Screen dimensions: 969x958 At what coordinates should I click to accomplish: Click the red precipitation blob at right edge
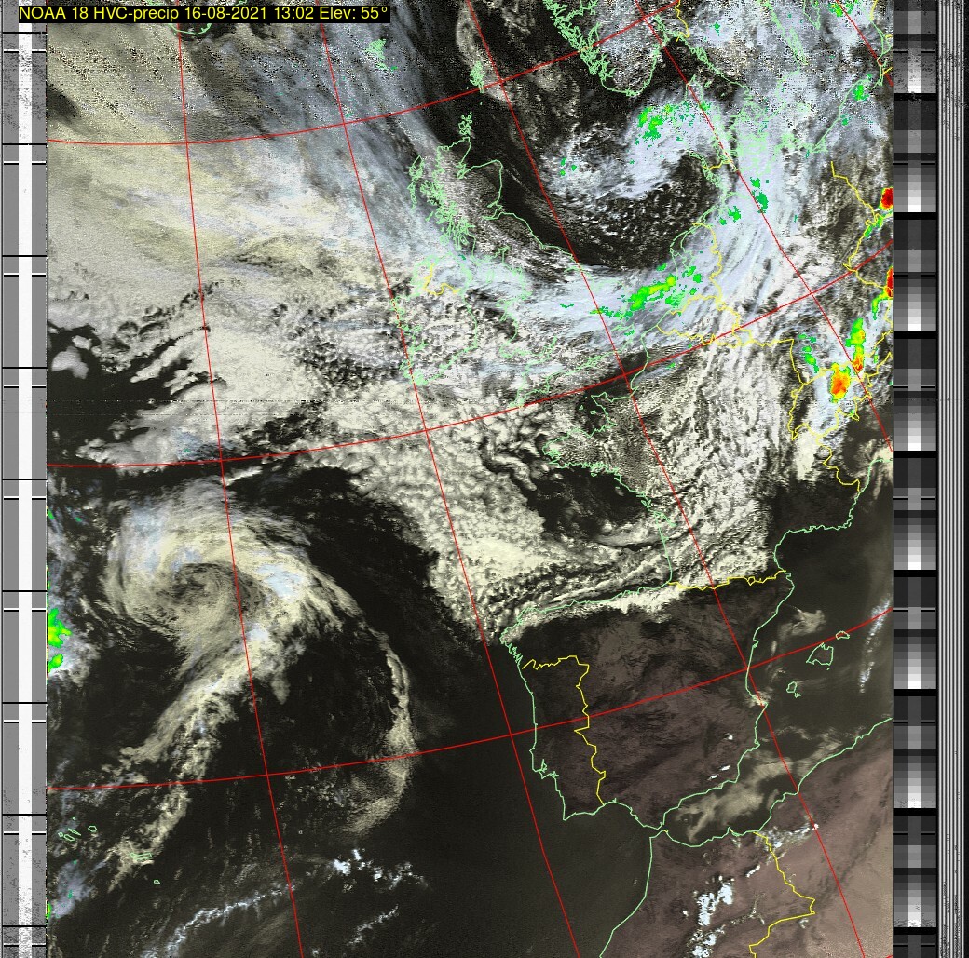(887, 197)
